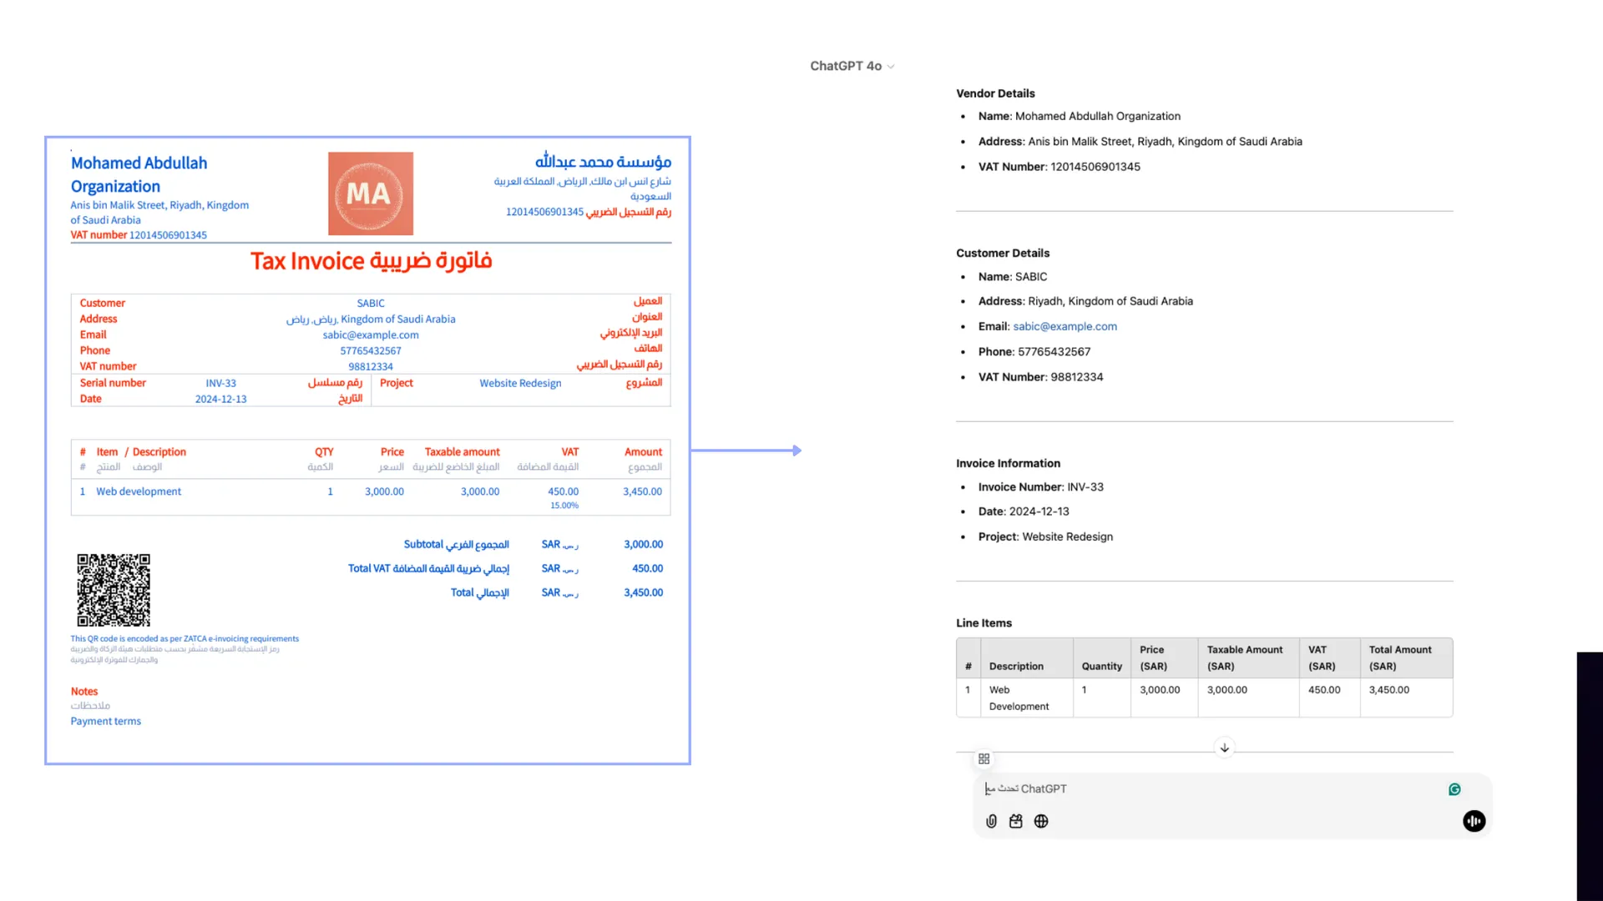Scan the ZATCA QR code on the invoice
The image size is (1603, 901).
click(114, 591)
